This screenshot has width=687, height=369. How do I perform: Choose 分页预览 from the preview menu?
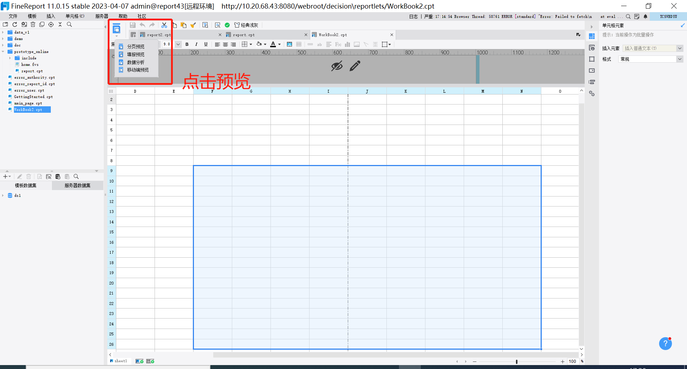136,47
